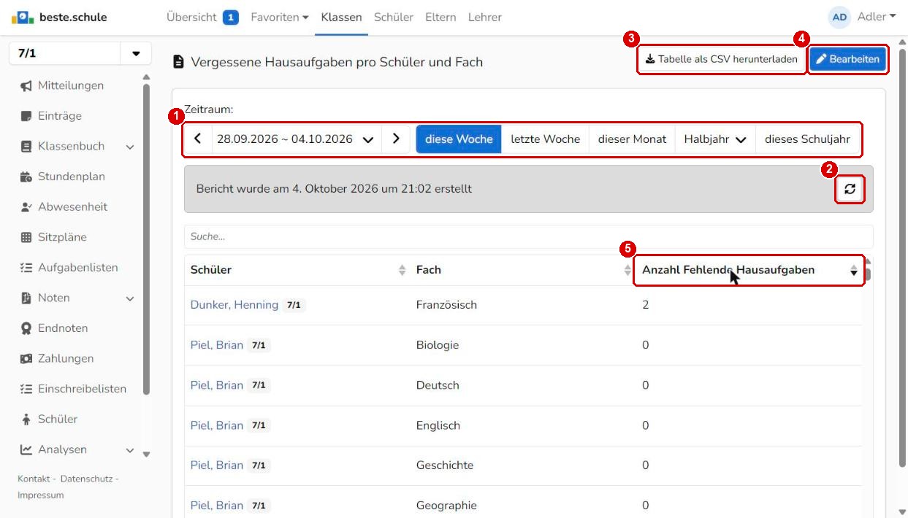Open student link 'Dunker, Henning'
This screenshot has height=518, width=908.
click(x=234, y=305)
